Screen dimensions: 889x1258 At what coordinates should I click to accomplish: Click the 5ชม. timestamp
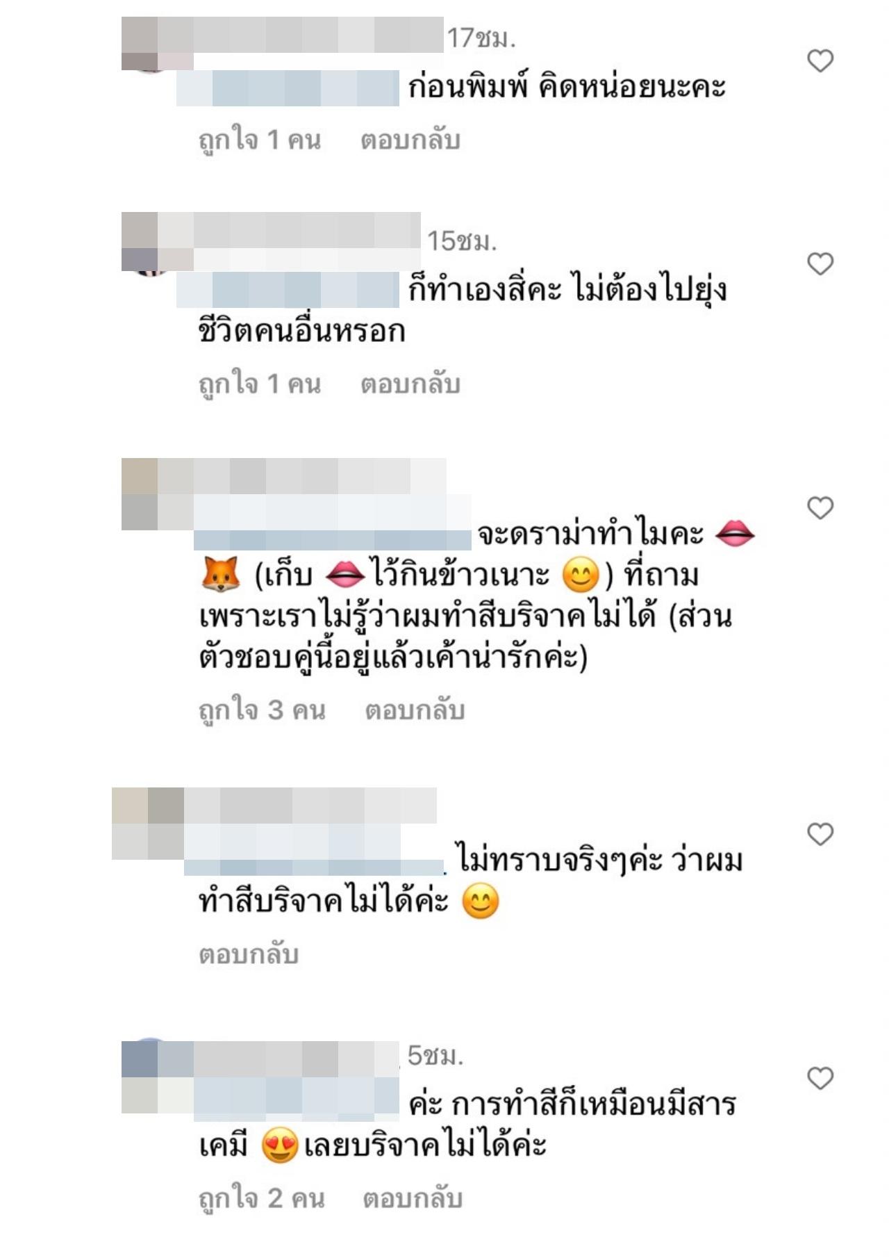point(435,1056)
